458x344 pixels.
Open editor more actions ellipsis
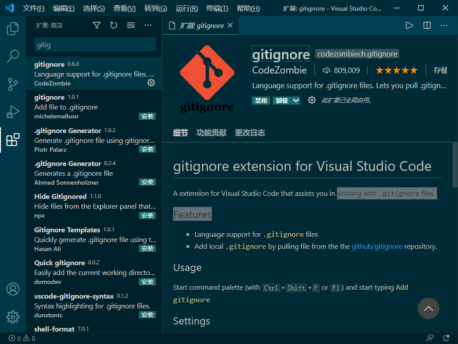click(x=444, y=26)
